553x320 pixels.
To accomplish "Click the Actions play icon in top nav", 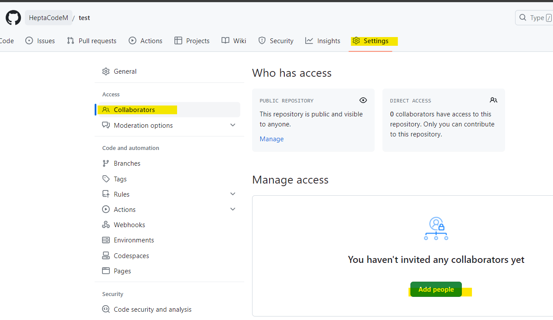I will [133, 41].
